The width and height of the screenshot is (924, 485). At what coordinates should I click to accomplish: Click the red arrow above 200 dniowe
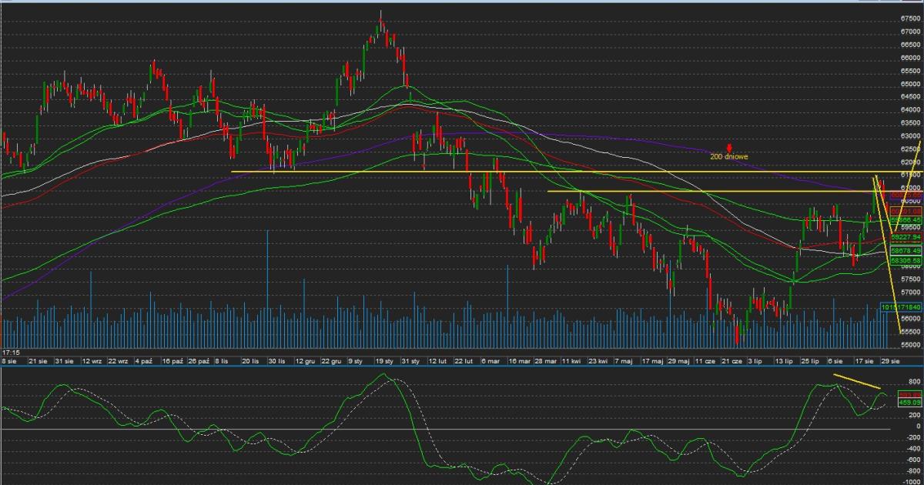pyautogui.click(x=728, y=147)
